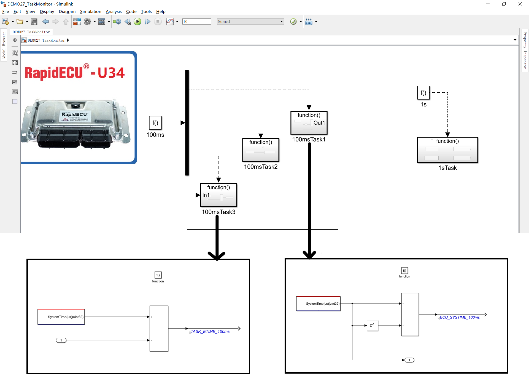This screenshot has width=529, height=378.
Task: Open the Property Inspector side panel
Action: 525,50
